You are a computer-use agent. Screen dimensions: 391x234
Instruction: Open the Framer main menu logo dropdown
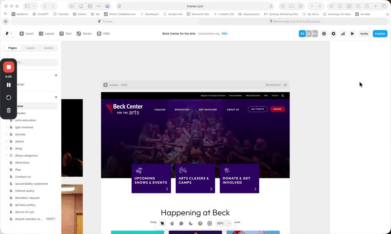[x=9, y=34]
